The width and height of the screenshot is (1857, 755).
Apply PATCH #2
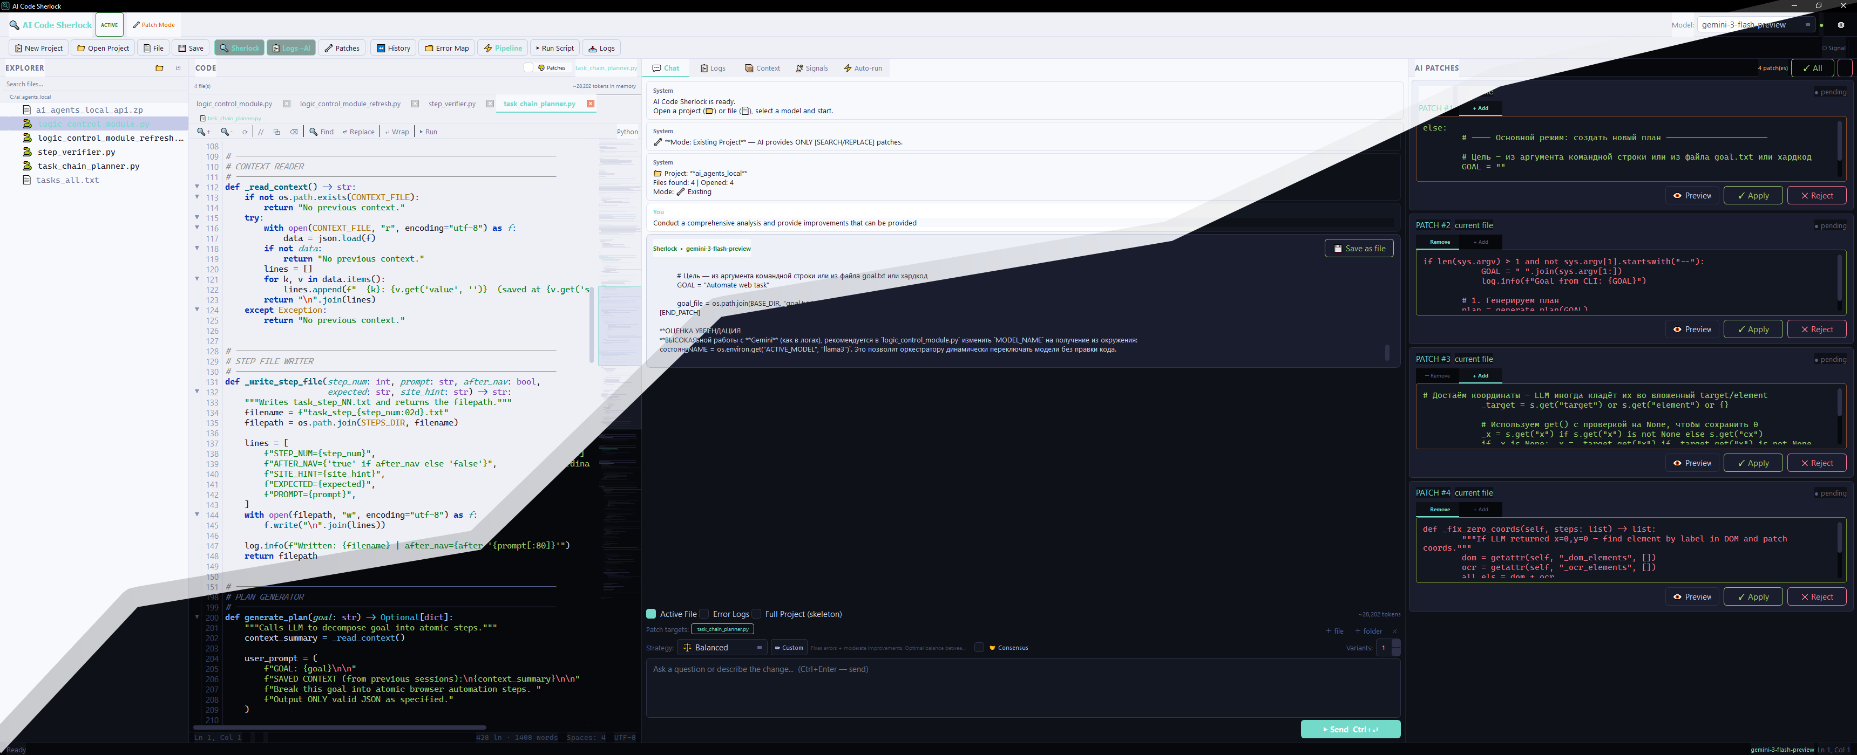point(1752,329)
